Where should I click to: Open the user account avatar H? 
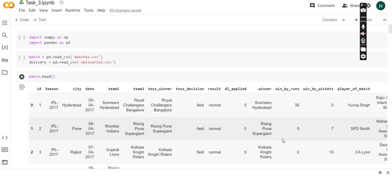tap(380, 6)
